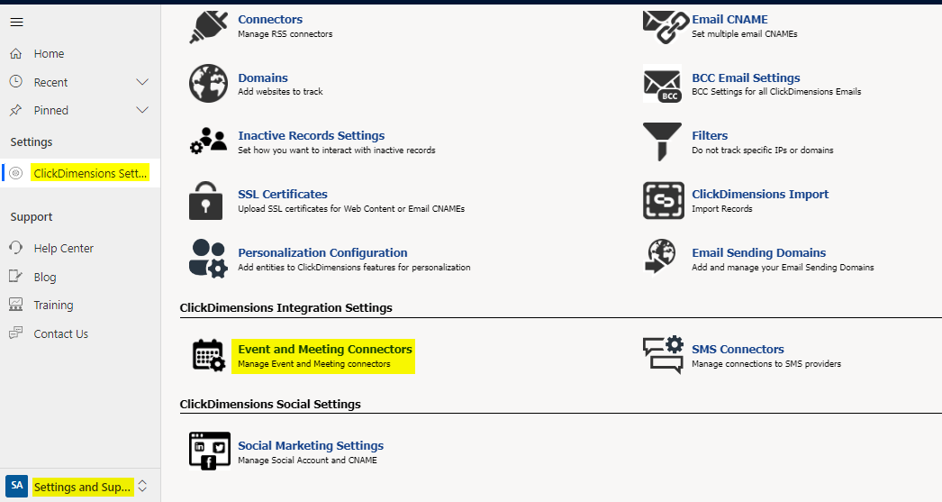
Task: Click the SMS Connectors chat icon
Action: (x=662, y=355)
